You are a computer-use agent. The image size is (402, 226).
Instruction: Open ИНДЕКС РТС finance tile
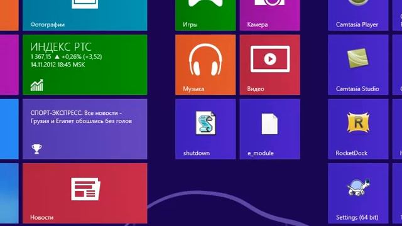pyautogui.click(x=85, y=65)
